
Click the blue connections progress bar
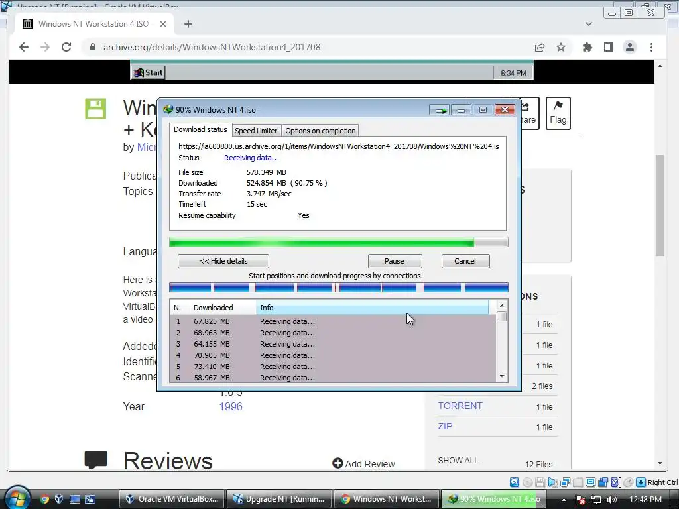tap(339, 287)
